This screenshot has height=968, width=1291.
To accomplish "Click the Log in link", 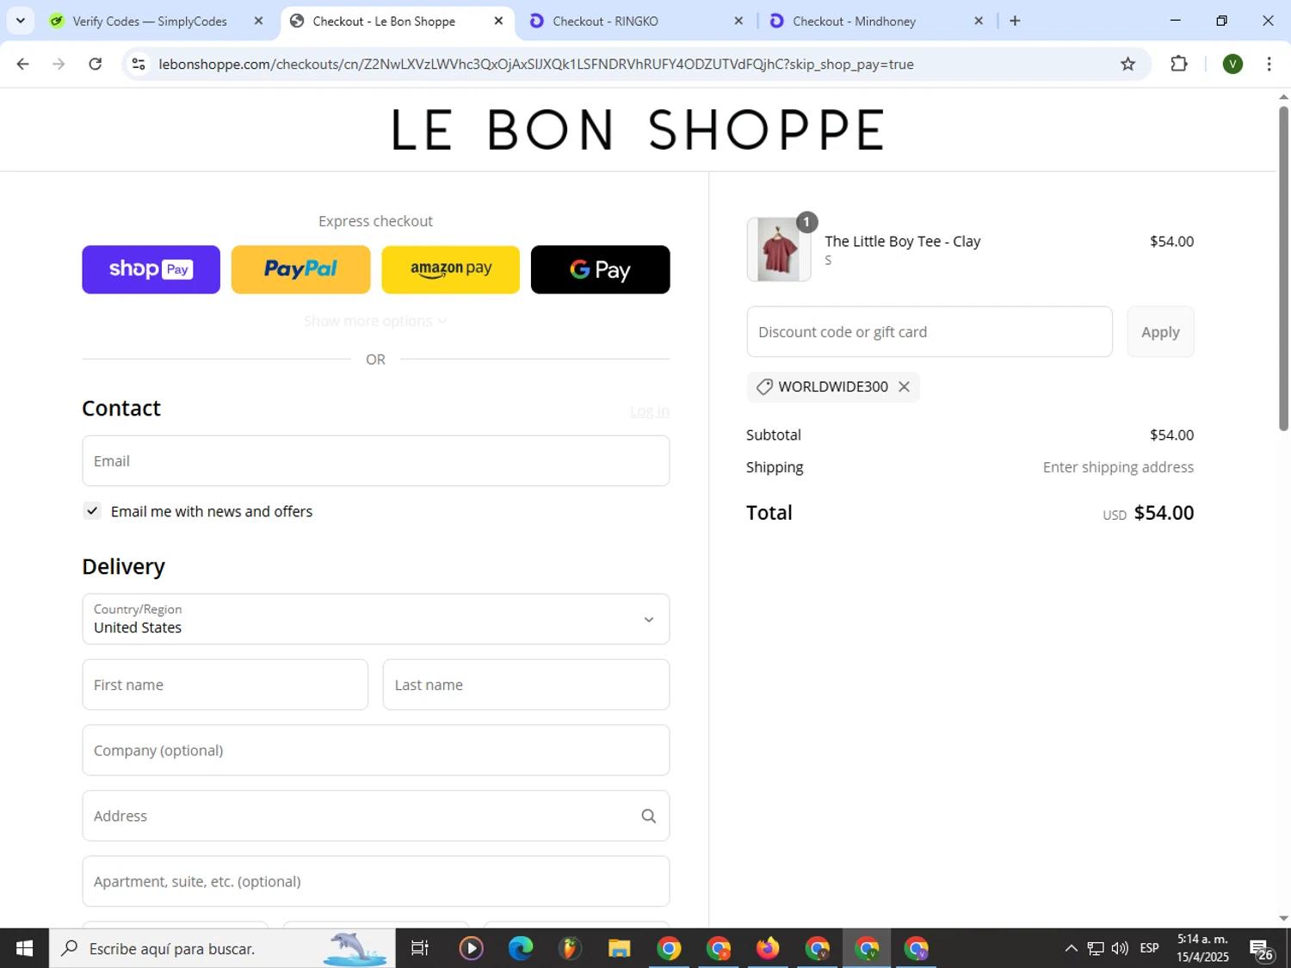I will click(649, 411).
